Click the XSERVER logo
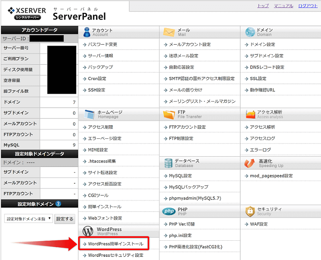This screenshot has height=260, width=321. coord(26,13)
